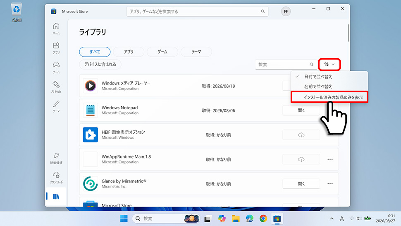Open the sort and filter dropdown
The height and width of the screenshot is (226, 401).
click(329, 65)
